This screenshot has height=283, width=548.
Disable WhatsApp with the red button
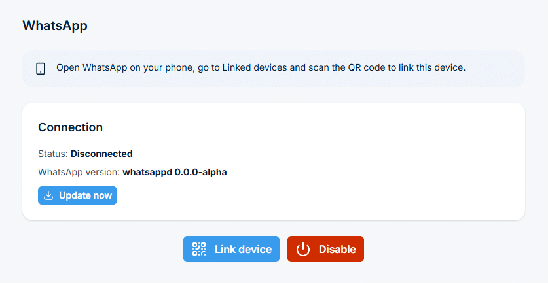coord(326,249)
